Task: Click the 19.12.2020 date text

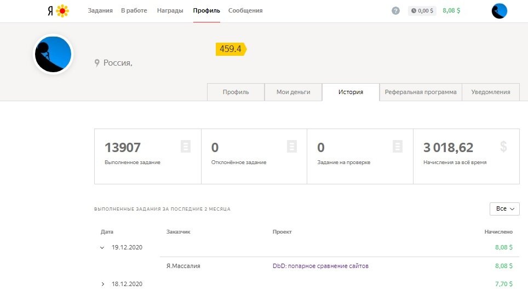Action: (x=127, y=248)
